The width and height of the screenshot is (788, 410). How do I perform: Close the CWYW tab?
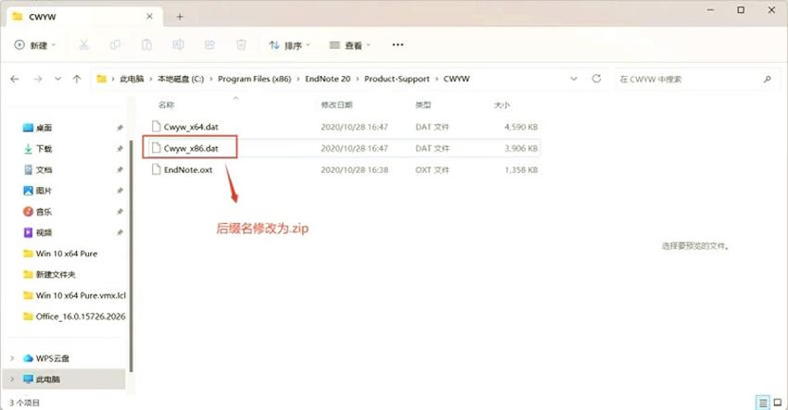(x=150, y=17)
